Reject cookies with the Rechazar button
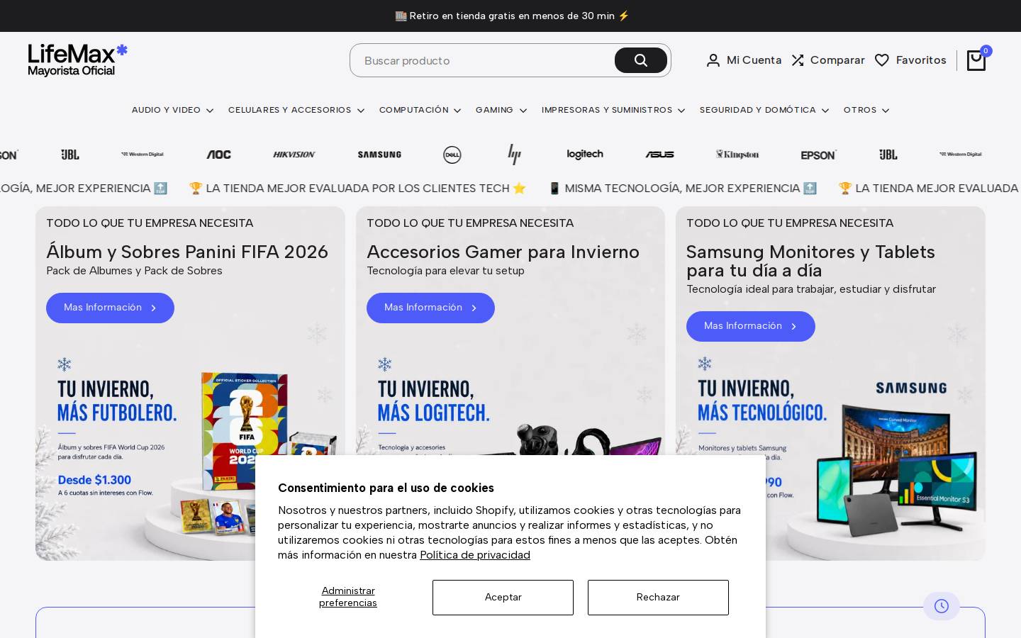Viewport: 1021px width, 638px height. click(658, 598)
